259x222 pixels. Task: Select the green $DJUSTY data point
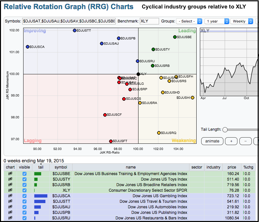coord(153,50)
